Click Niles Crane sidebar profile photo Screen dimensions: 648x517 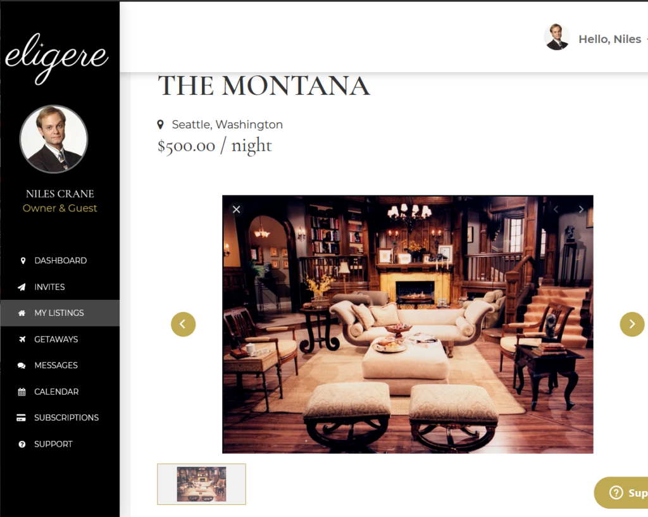(54, 139)
